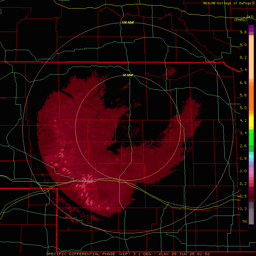Click the 7.4 value on the color scale

coord(243,70)
